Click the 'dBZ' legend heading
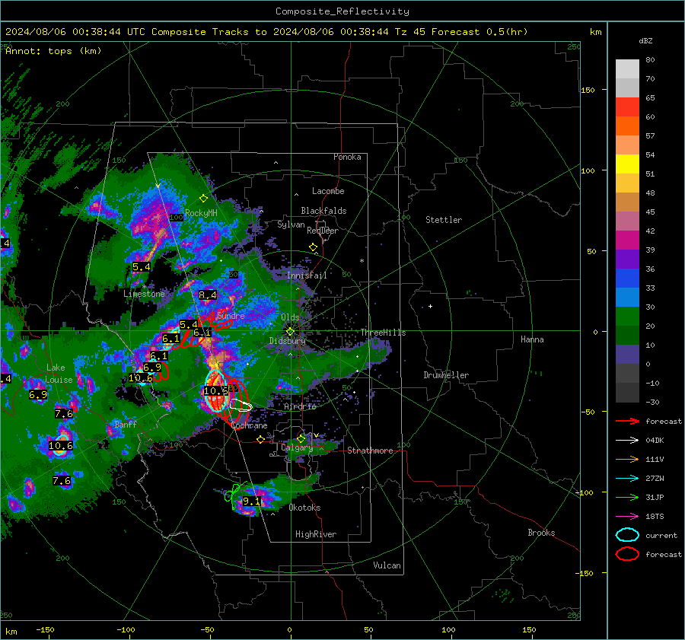 pyautogui.click(x=645, y=41)
